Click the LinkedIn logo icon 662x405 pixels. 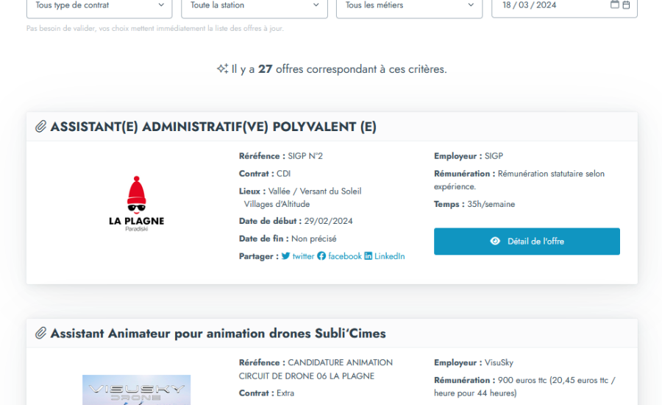(369, 256)
